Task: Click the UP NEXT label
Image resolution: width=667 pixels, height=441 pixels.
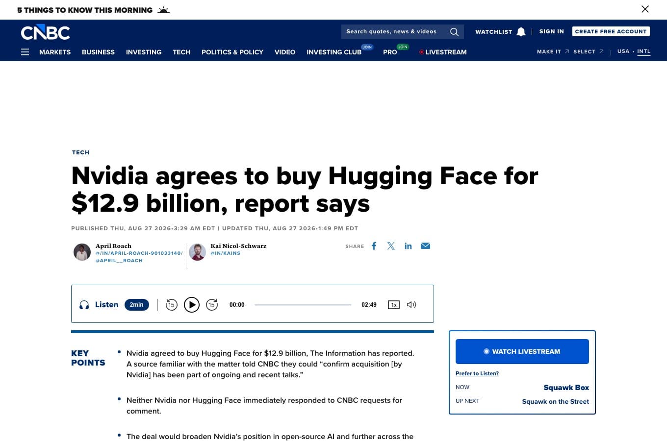Action: [467, 401]
